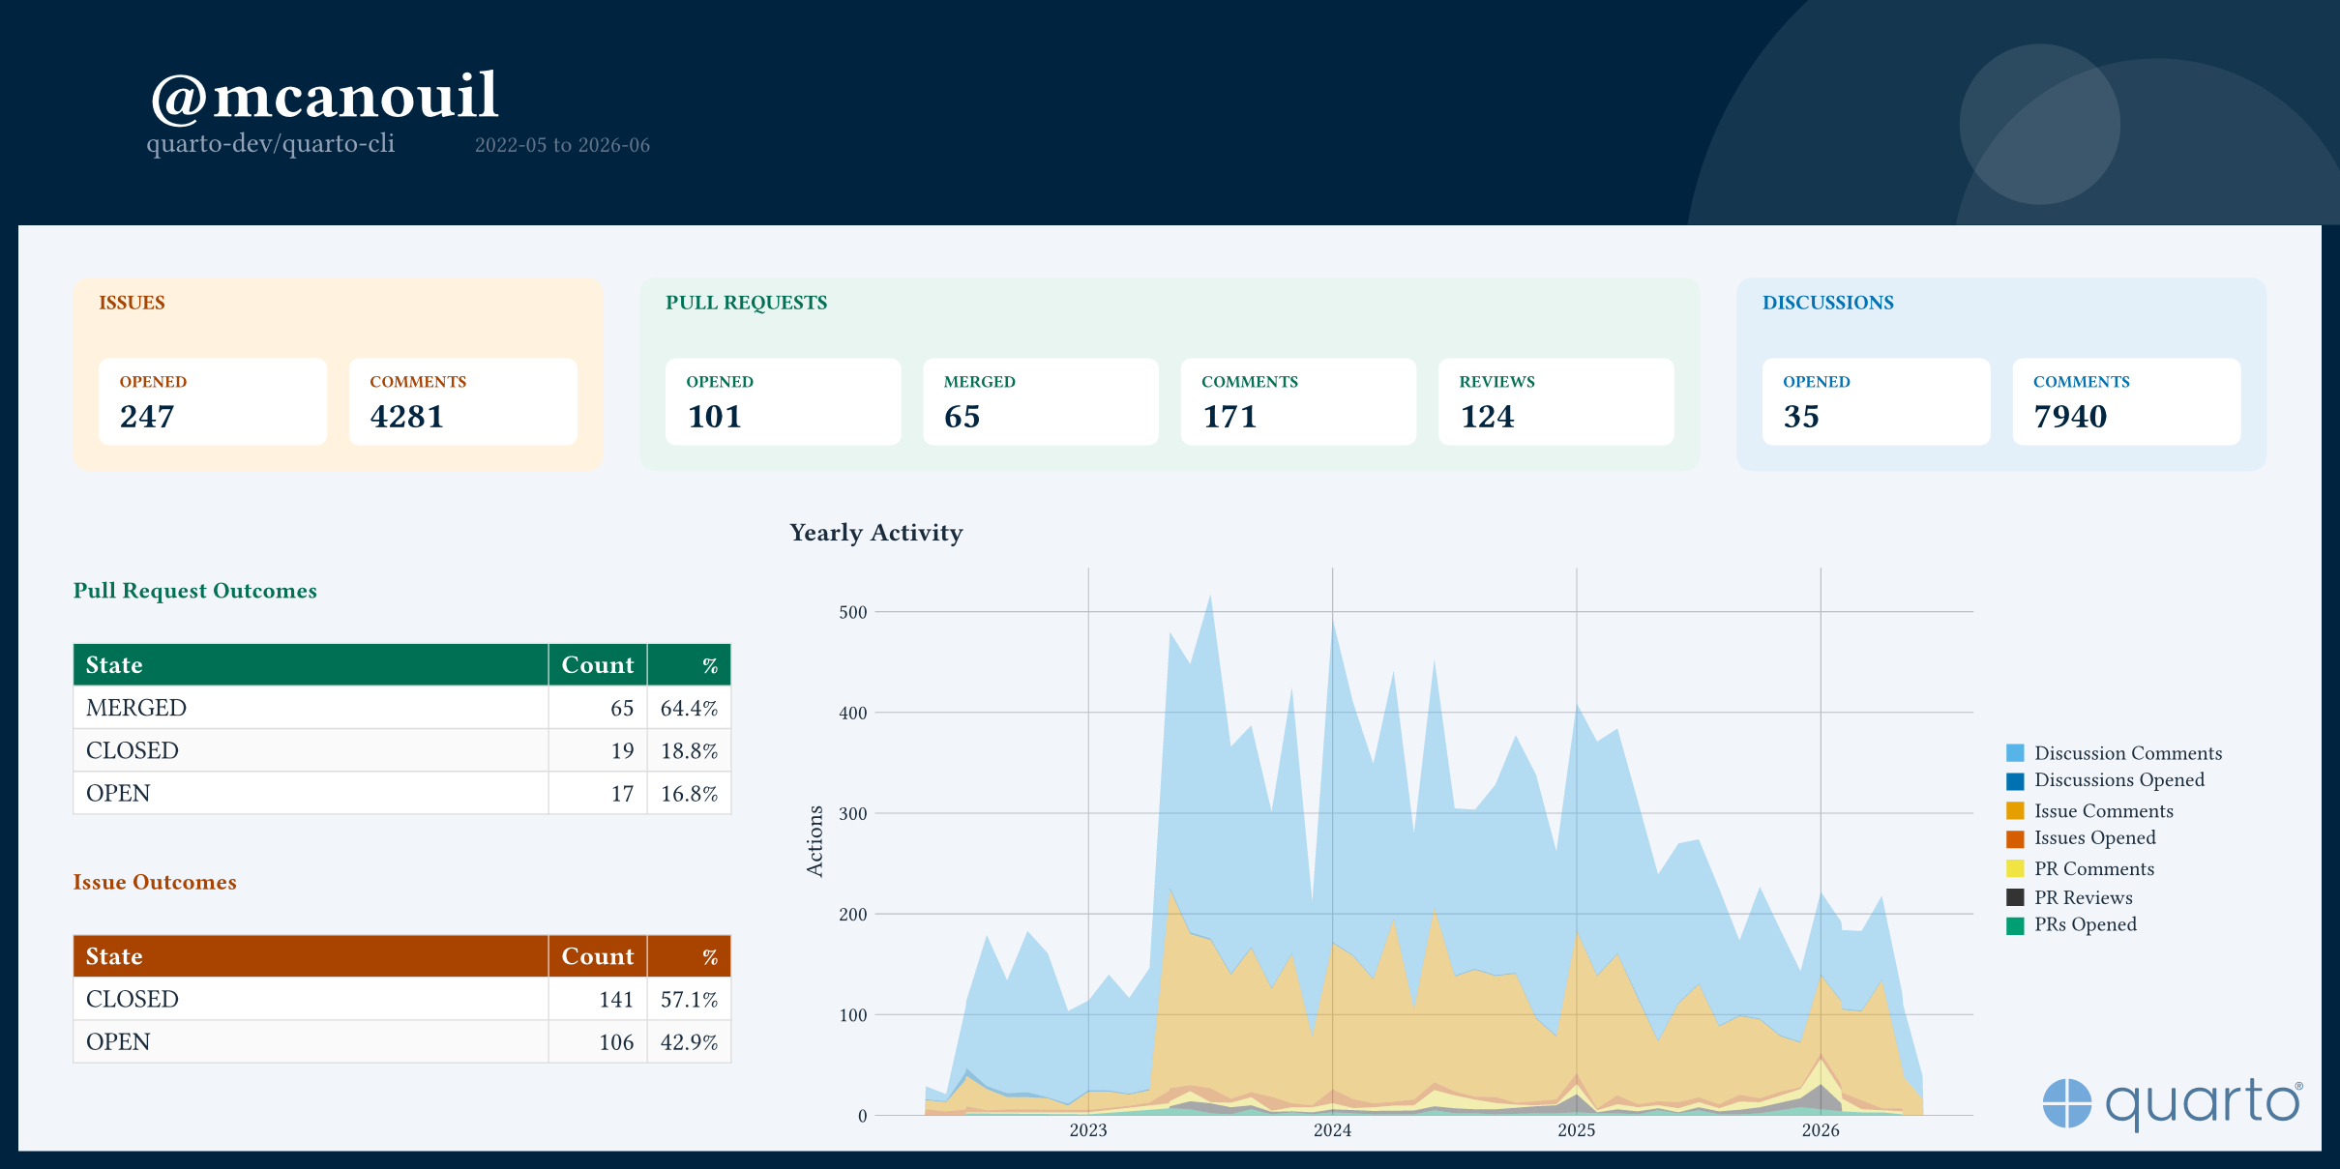This screenshot has height=1169, width=2340.
Task: Click the Discussions Opened legend swatch
Action: click(x=2015, y=781)
